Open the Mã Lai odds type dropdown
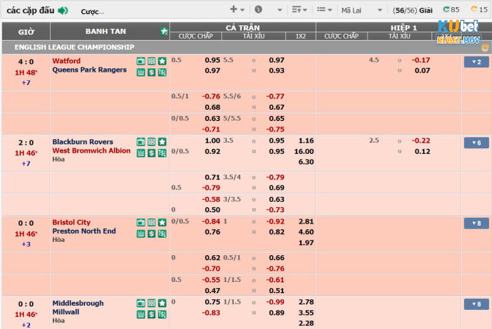 pyautogui.click(x=362, y=11)
